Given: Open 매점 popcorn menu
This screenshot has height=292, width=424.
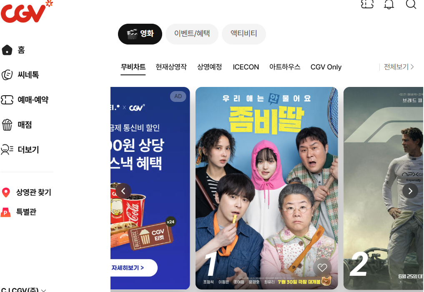Looking at the screenshot, I should (17, 125).
